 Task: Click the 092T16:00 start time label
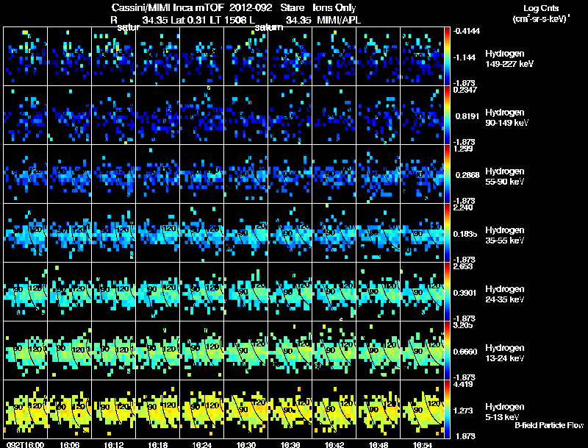(25, 445)
